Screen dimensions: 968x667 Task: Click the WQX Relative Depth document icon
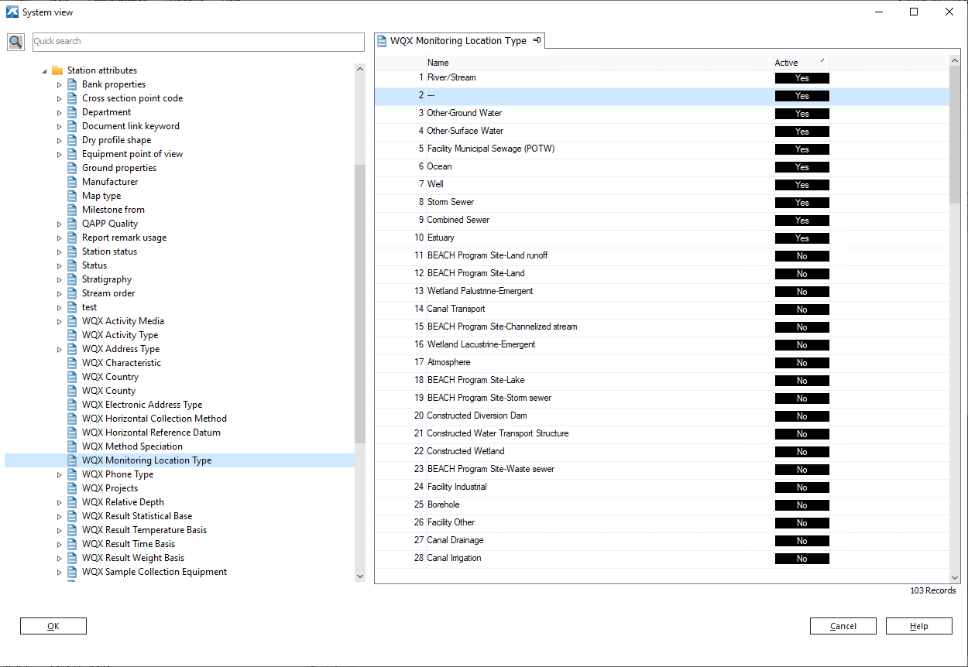(x=72, y=502)
